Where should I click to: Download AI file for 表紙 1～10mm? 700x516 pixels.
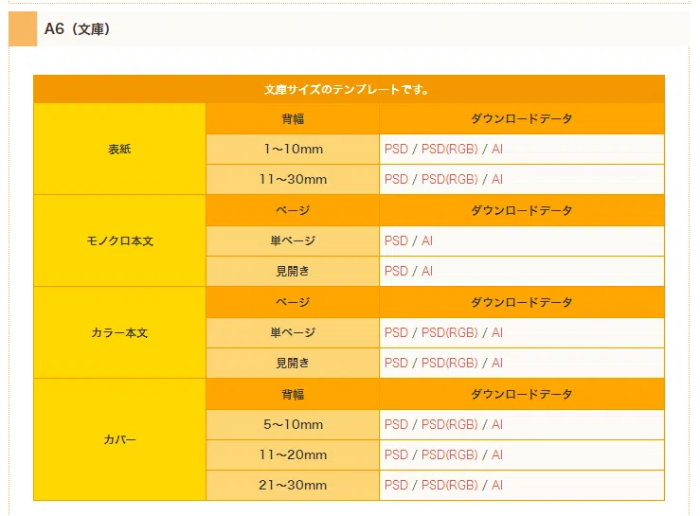[497, 149]
